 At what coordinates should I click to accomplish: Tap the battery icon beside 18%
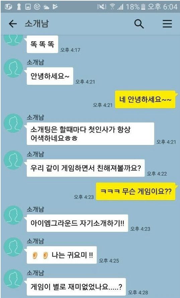tap(144, 7)
